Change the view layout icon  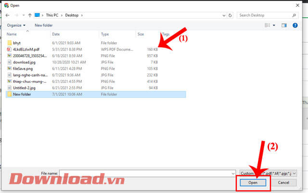coord(267,25)
